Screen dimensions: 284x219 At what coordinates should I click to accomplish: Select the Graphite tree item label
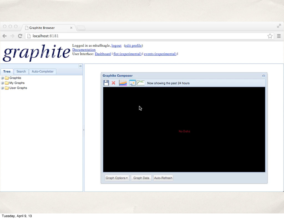coord(15,78)
